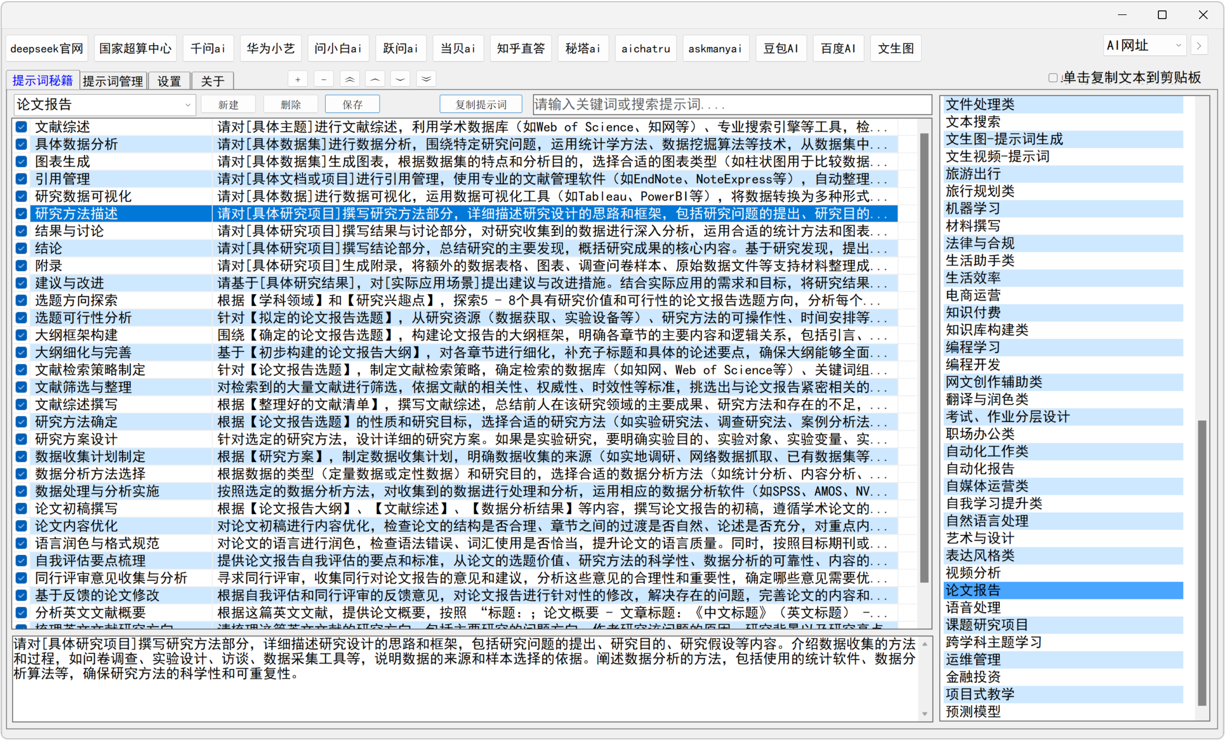This screenshot has width=1225, height=740.
Task: Open 当贝ai link button
Action: [x=458, y=49]
